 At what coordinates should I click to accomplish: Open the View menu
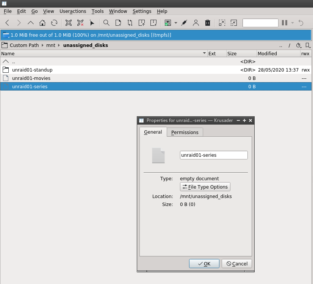[49, 11]
